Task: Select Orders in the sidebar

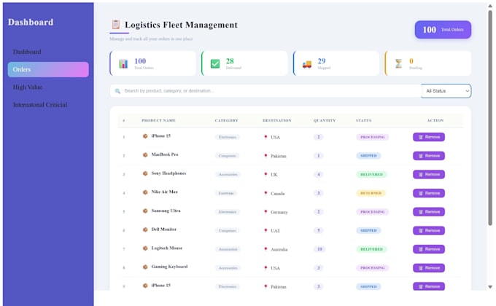Action: click(x=48, y=69)
